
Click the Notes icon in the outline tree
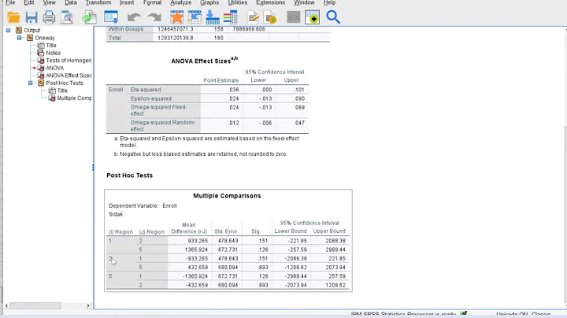point(41,53)
